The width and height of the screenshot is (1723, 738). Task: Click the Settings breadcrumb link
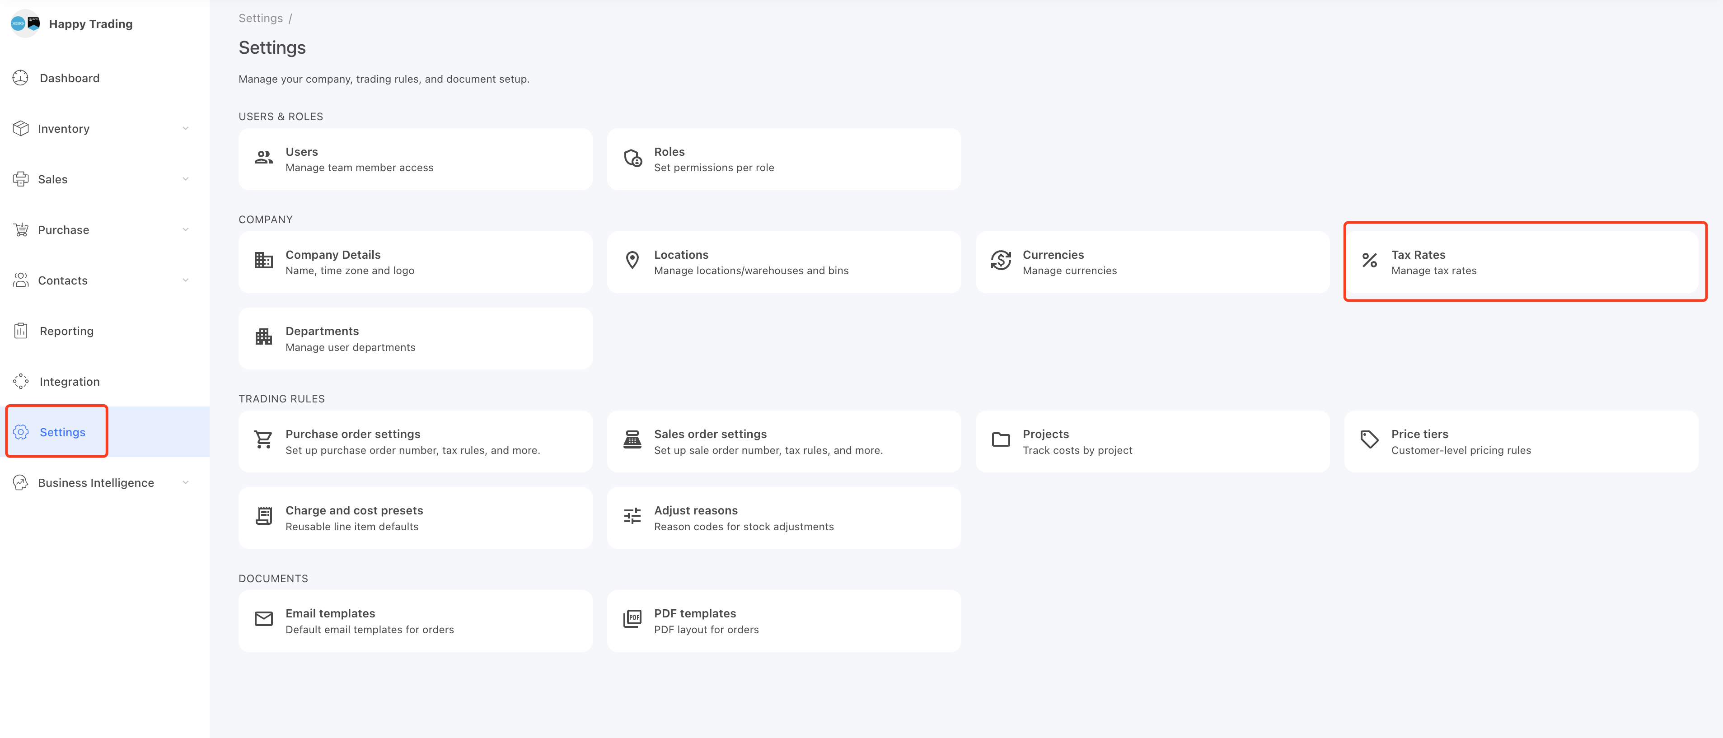260,18
